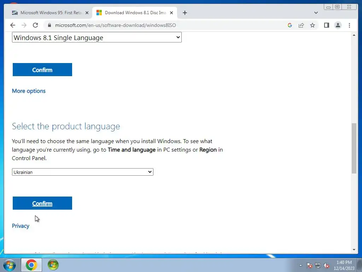Go back to the previous page
362x272 pixels.
pyautogui.click(x=13, y=25)
